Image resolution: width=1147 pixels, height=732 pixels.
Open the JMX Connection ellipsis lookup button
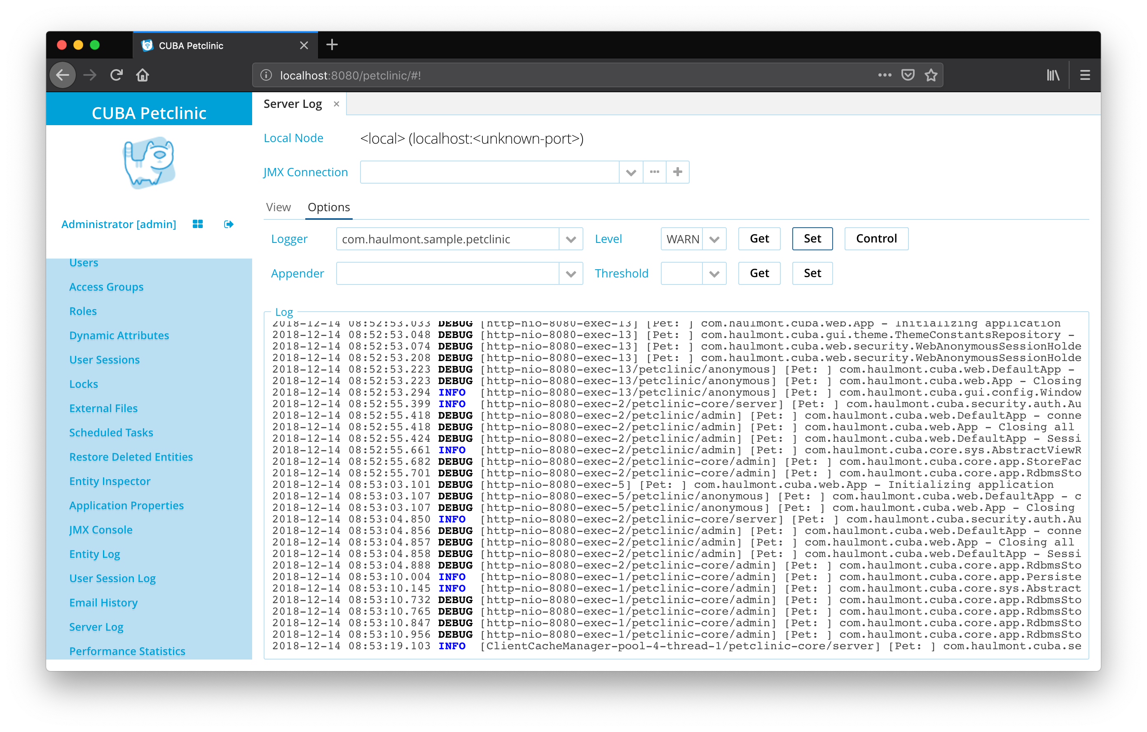click(x=655, y=172)
